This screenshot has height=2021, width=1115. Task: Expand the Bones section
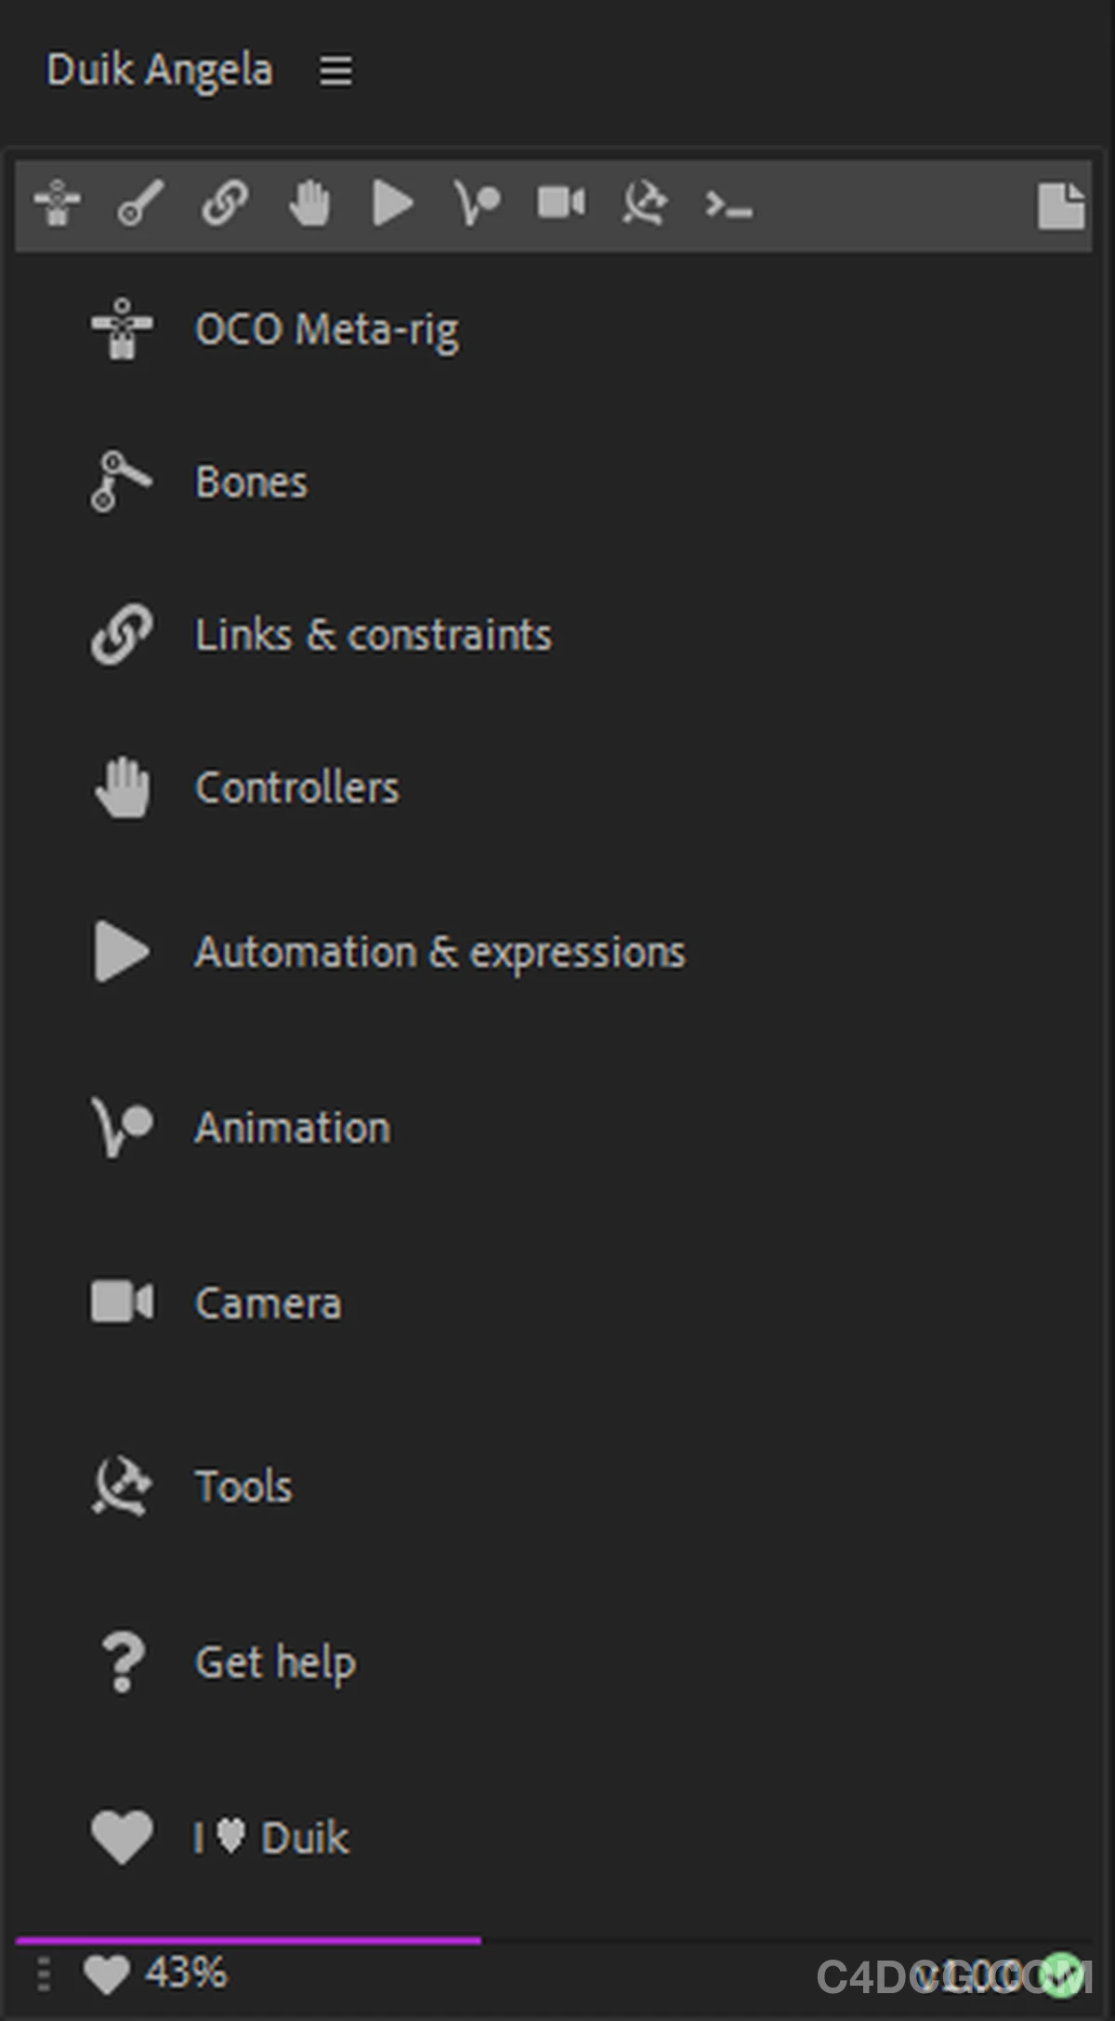(251, 482)
